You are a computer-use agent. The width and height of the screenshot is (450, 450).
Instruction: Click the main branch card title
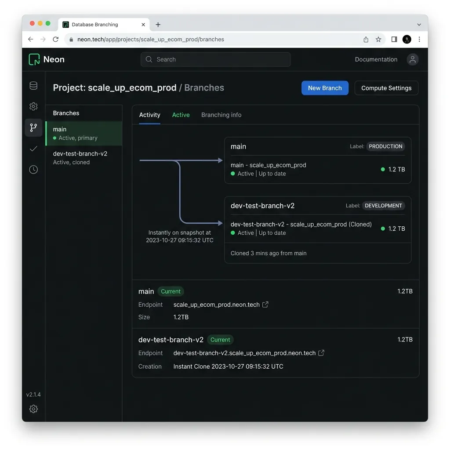[238, 146]
